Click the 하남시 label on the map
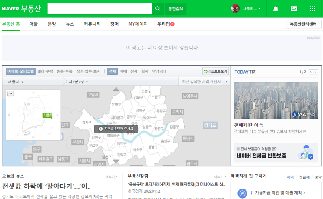This screenshot has width=323, height=199. [188, 139]
